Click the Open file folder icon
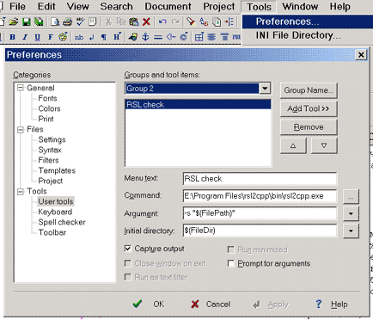This screenshot has height=320, width=373. tap(14, 22)
